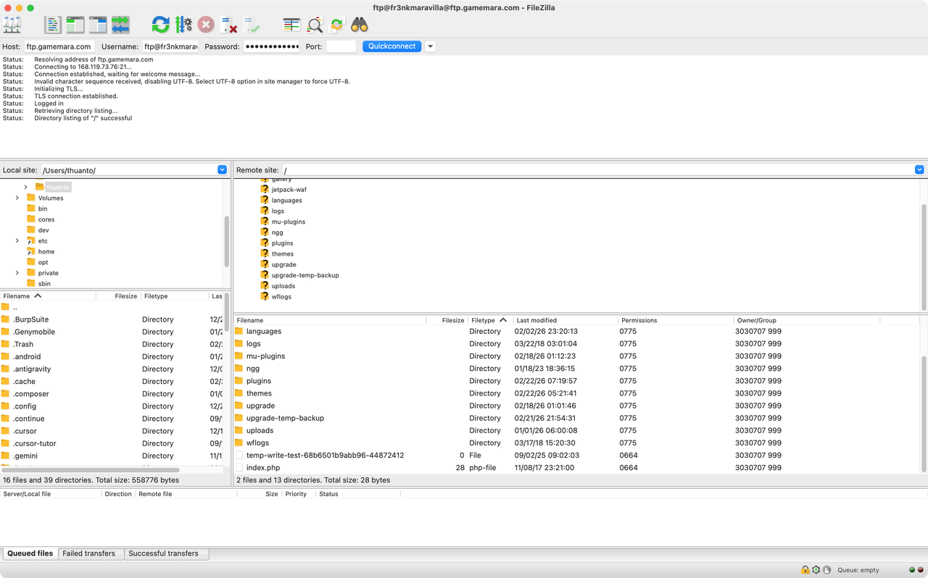Viewport: 928px width, 578px height.
Task: Click the Password input field
Action: click(272, 46)
